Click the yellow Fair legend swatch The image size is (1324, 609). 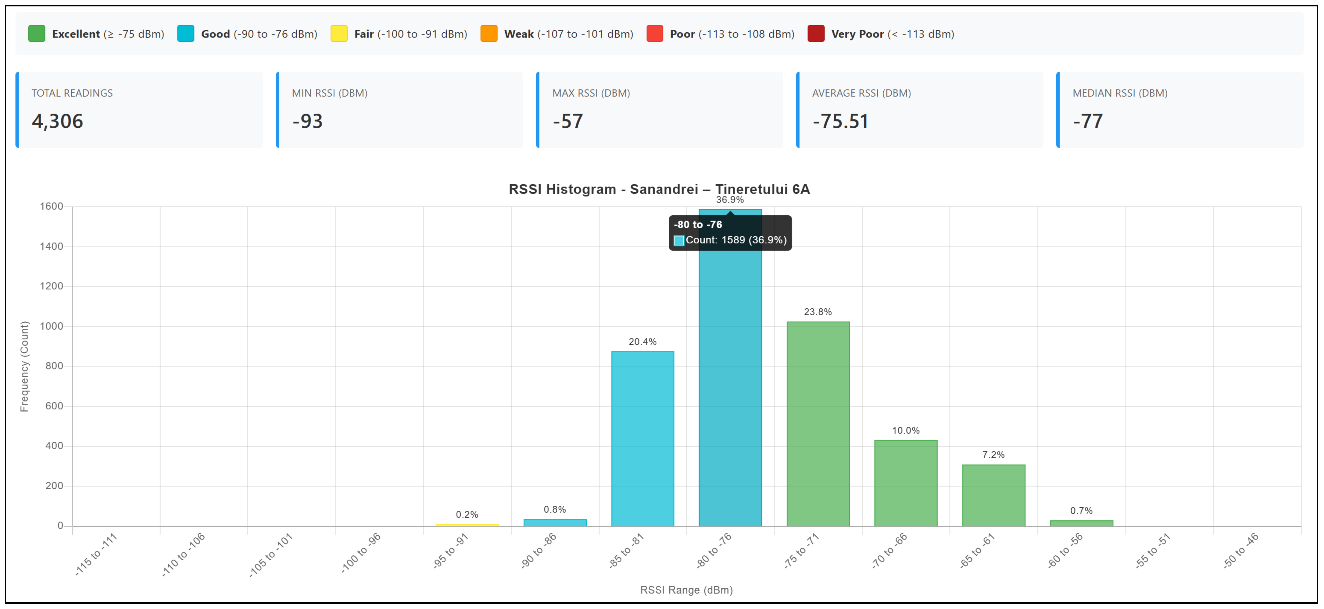pyautogui.click(x=339, y=34)
